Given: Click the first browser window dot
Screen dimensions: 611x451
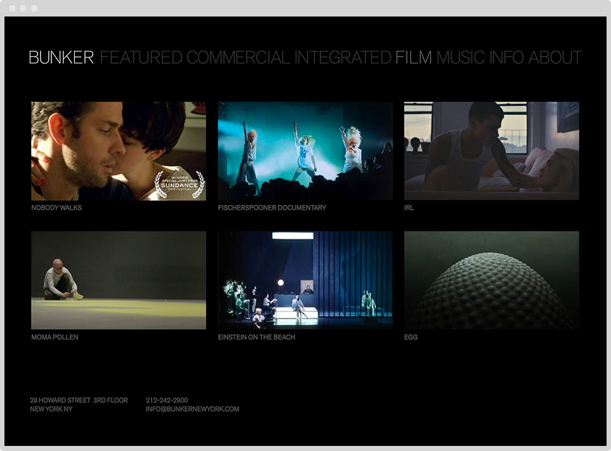Looking at the screenshot, I should pos(12,8).
